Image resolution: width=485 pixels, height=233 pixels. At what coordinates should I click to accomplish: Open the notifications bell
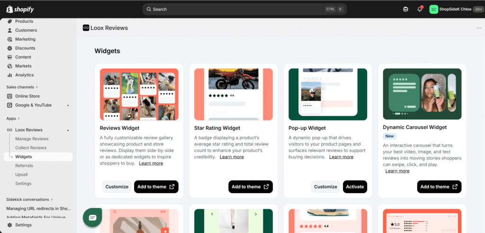pos(420,9)
